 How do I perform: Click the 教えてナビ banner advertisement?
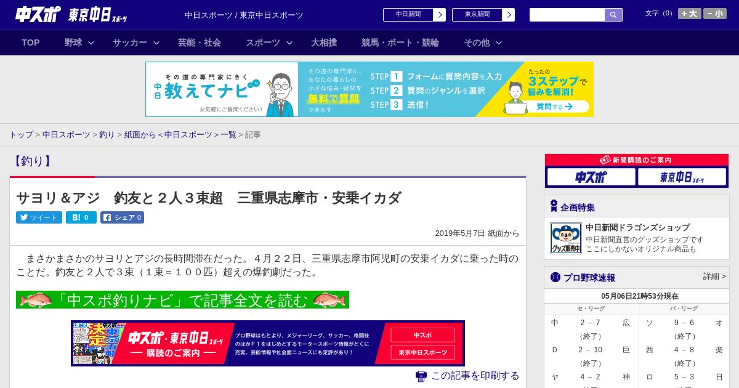369,89
